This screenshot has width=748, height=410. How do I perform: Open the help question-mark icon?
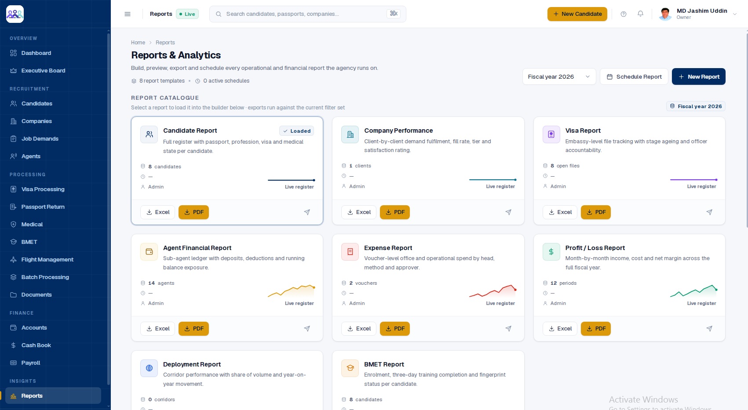coord(624,14)
